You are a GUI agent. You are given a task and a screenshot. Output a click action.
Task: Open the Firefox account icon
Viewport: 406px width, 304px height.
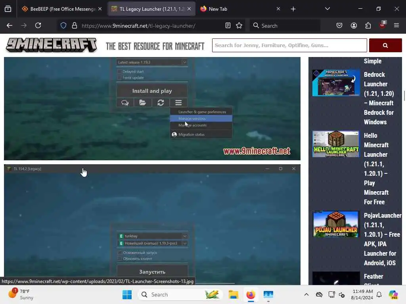point(354,25)
